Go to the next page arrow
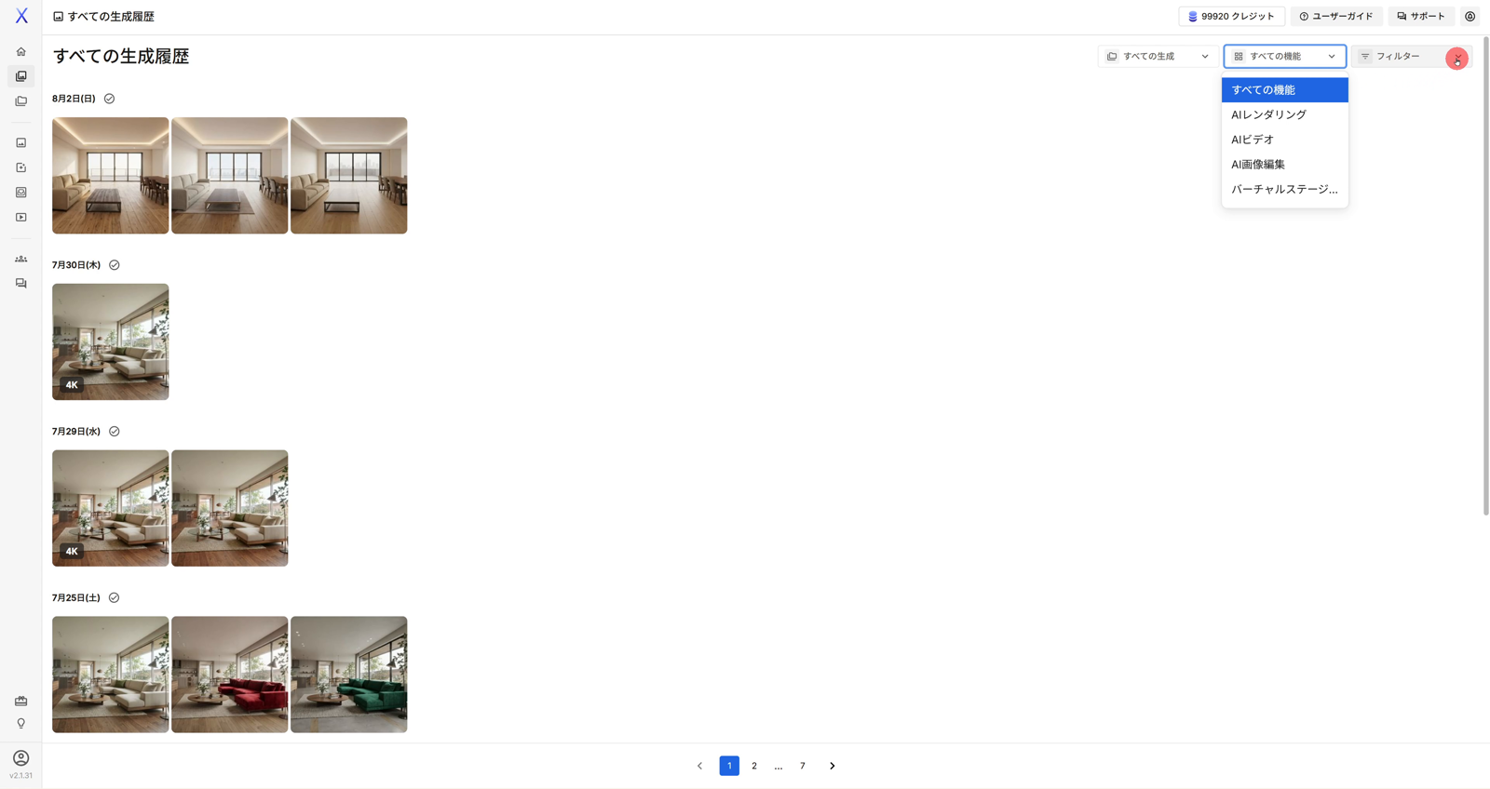The height and width of the screenshot is (789, 1490). pyautogui.click(x=833, y=766)
